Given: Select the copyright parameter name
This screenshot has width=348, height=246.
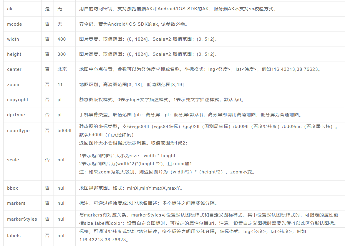Looking at the screenshot, I should [17, 100].
